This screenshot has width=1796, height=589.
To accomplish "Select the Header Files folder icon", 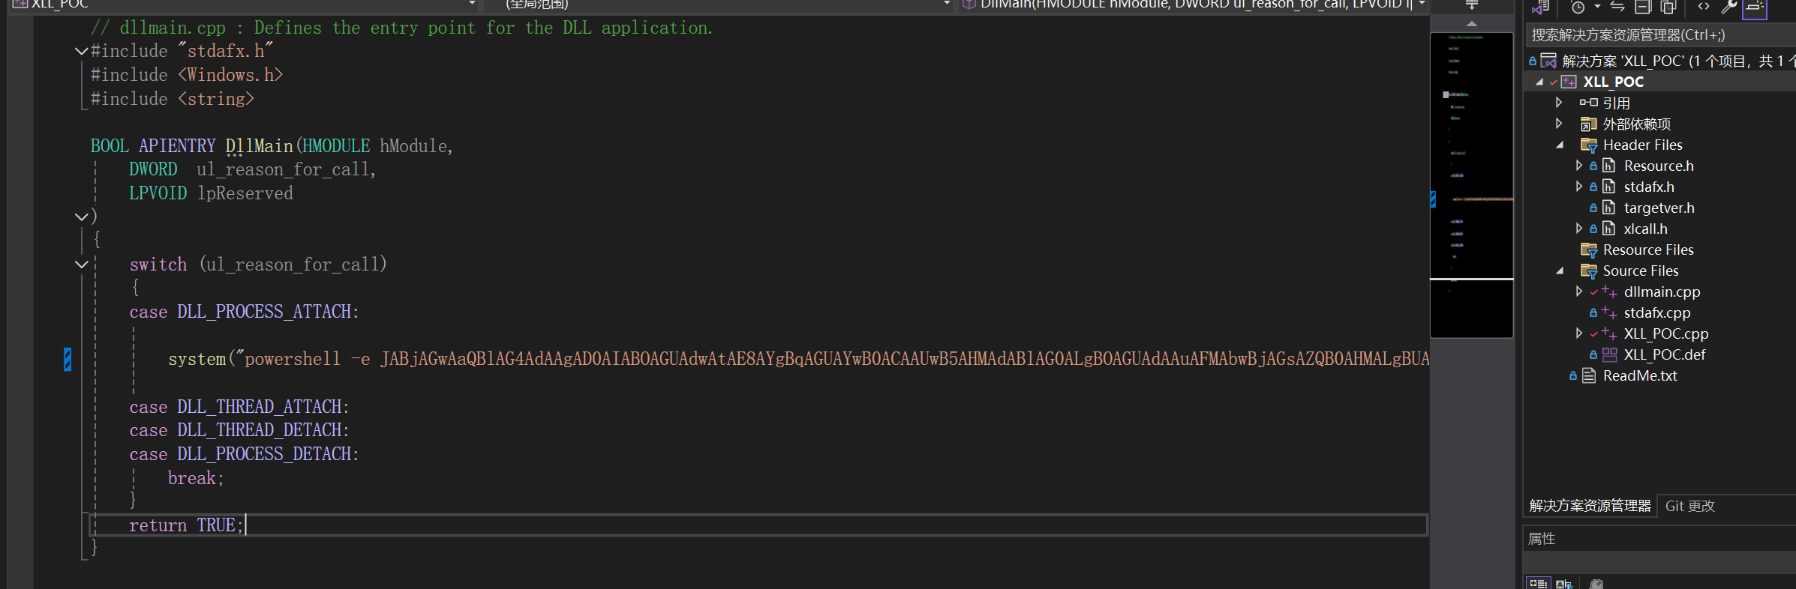I will pyautogui.click(x=1588, y=145).
